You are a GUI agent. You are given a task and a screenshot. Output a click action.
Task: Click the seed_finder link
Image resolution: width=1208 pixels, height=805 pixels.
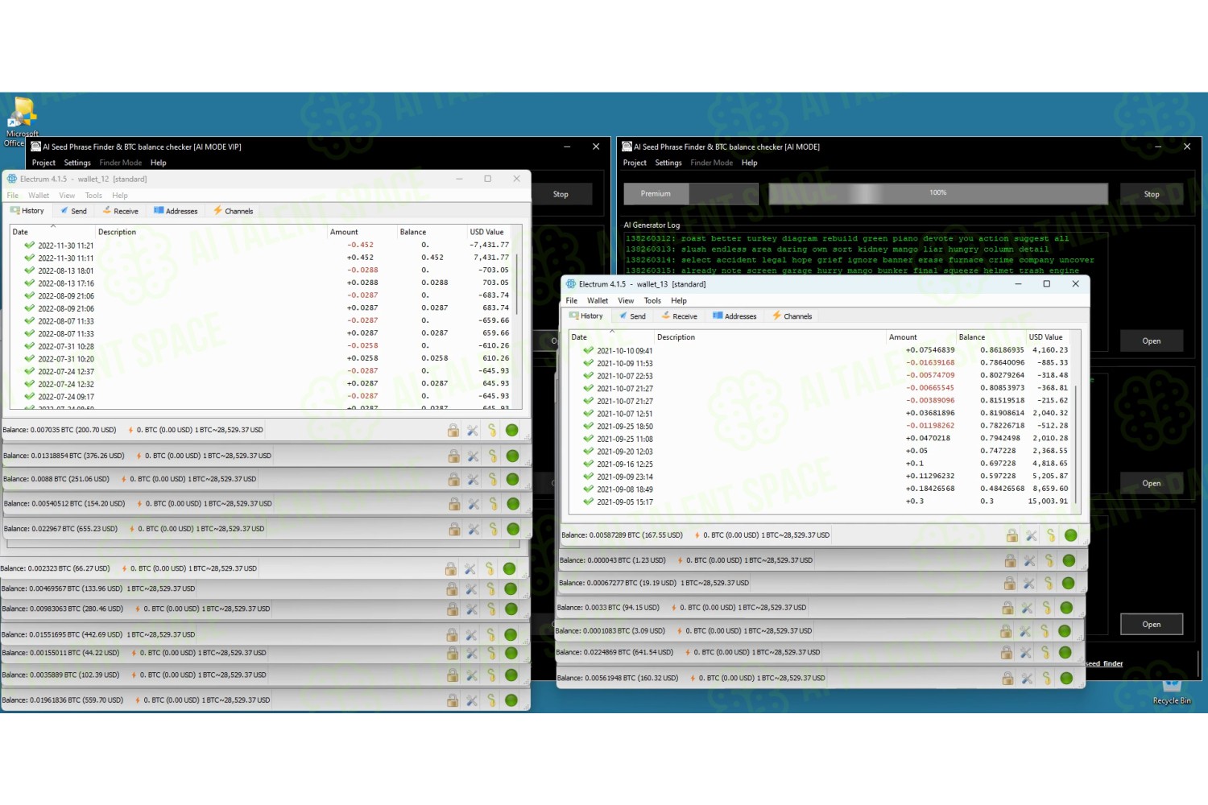pos(1104,664)
